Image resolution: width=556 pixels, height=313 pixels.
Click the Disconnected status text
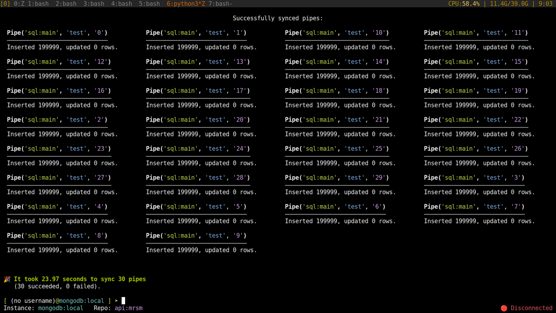point(531,308)
